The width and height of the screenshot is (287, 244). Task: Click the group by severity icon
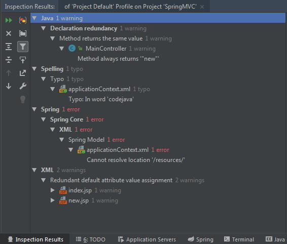click(x=23, y=20)
